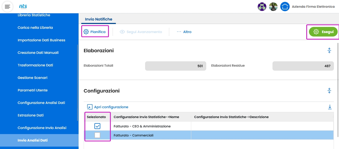Click the Segui Avanzamento eye icon
This screenshot has height=149, width=339.
coord(122,32)
